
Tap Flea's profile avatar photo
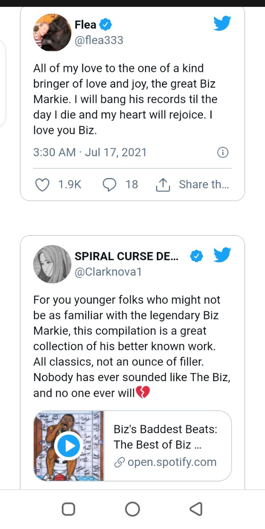tap(52, 32)
